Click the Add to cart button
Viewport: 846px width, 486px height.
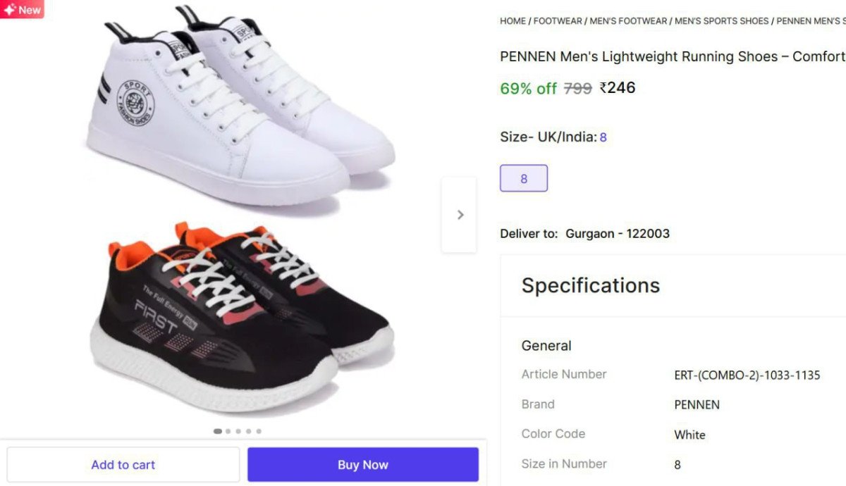123,465
